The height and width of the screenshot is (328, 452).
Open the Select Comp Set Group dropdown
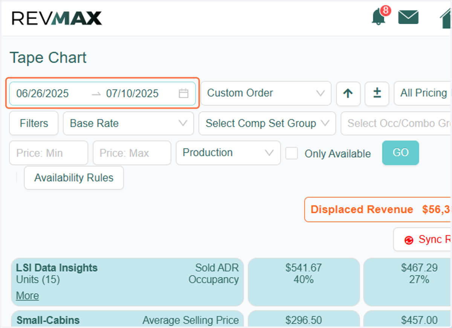(267, 123)
